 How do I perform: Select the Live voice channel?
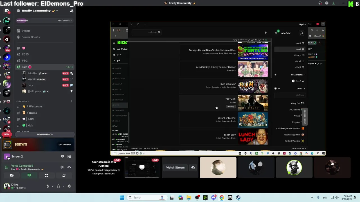click(44, 67)
